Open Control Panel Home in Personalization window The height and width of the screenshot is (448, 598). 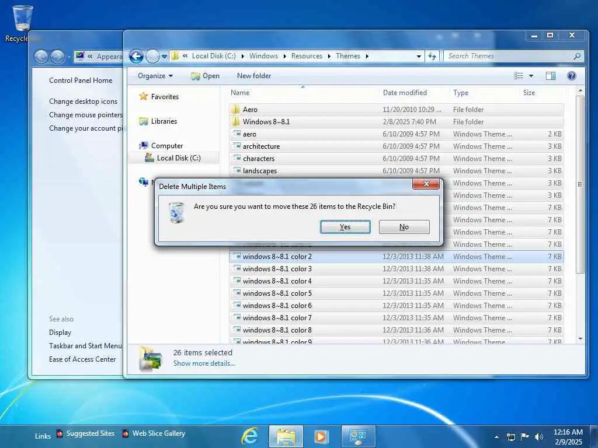81,80
